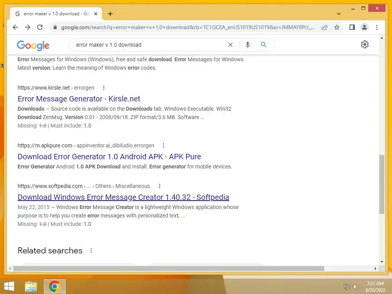392x294 pixels.
Task: Click the https://www.kirsle.net breadcrumb URL
Action: pyautogui.click(x=44, y=88)
